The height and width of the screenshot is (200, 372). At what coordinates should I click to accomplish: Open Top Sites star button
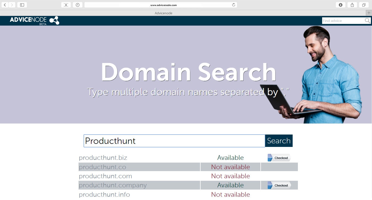pos(66,5)
